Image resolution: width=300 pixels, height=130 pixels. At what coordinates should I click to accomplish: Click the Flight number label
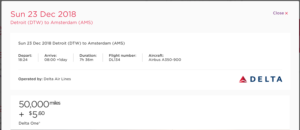pyautogui.click(x=122, y=55)
